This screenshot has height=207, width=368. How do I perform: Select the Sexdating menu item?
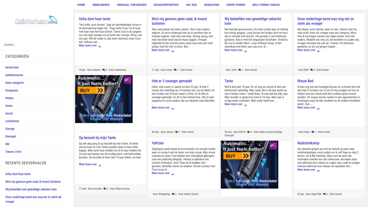pos(211,5)
